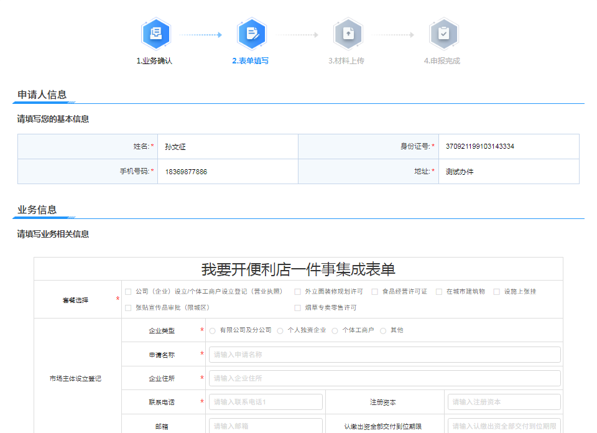Focus the 企业住所 input field
Screen dimensions: 597x433
384,378
